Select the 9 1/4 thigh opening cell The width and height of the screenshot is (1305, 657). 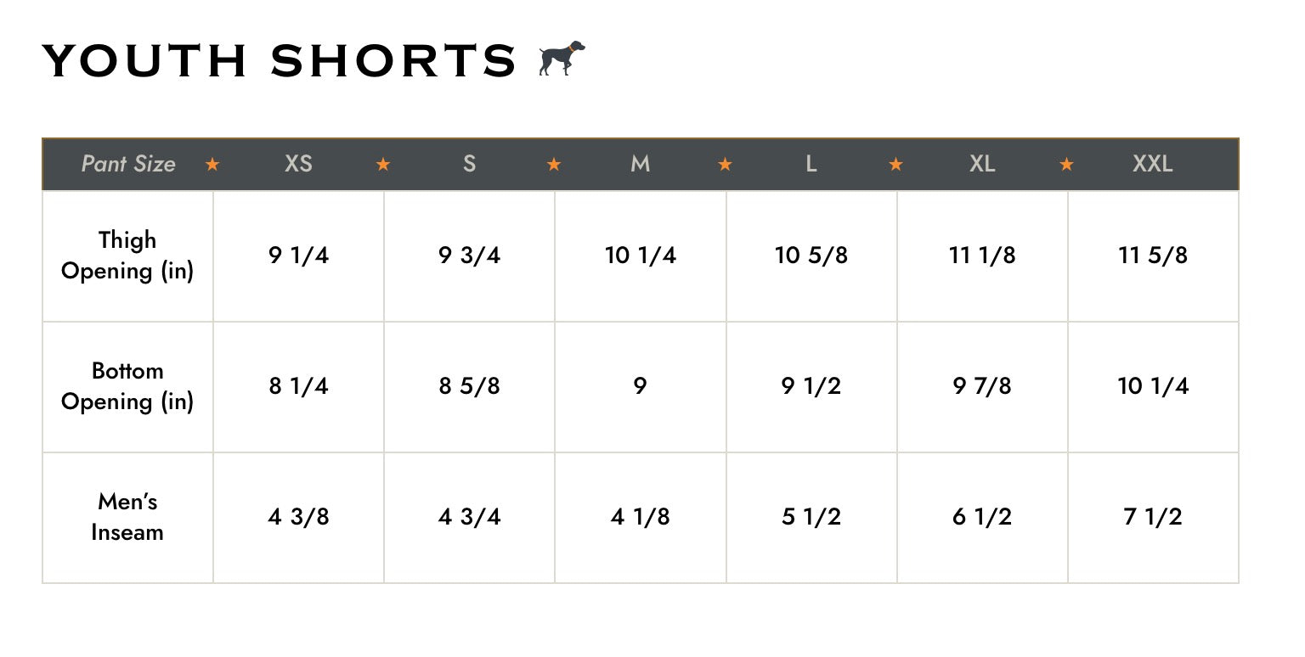tap(298, 255)
